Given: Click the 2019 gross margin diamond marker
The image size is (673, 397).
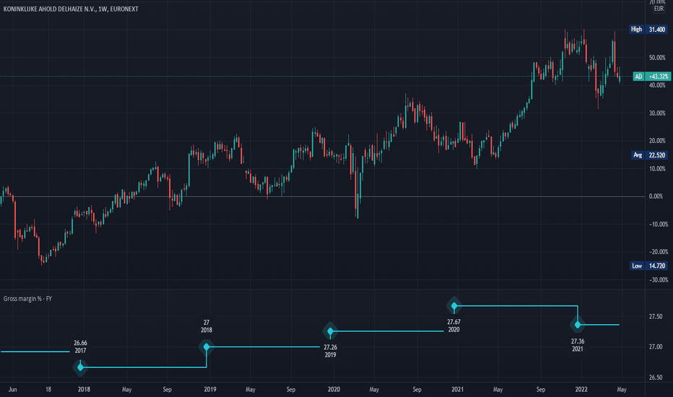Looking at the screenshot, I should pos(330,331).
